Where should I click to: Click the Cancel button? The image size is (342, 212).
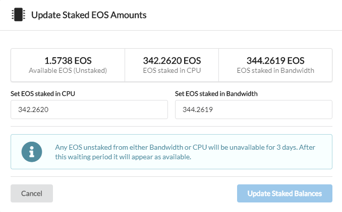(32, 193)
